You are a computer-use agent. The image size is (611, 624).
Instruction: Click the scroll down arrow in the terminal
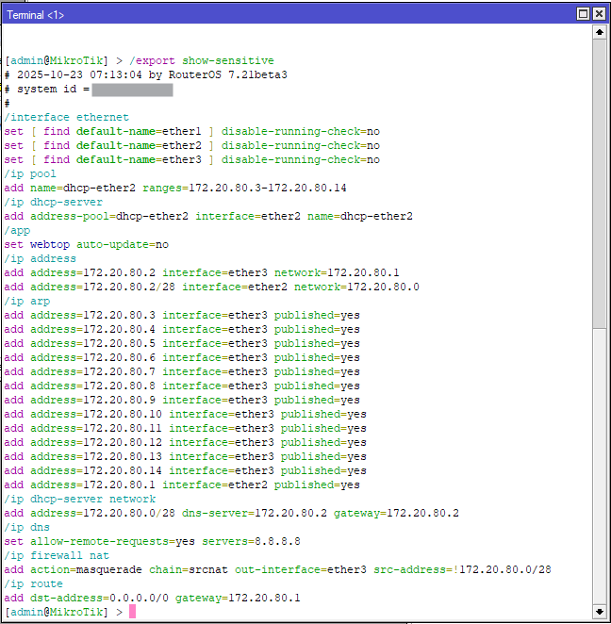599,611
